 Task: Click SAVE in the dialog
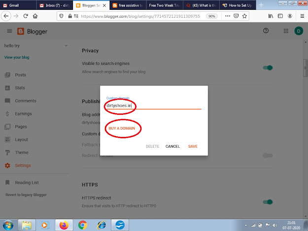coord(193,146)
